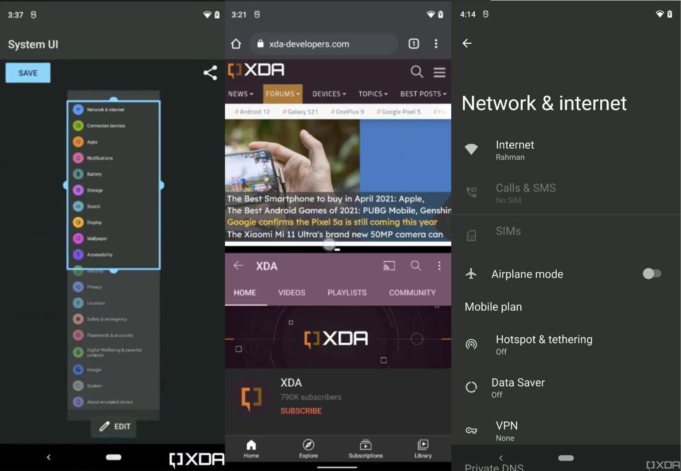Image resolution: width=681 pixels, height=471 pixels.
Task: Switch to the PLAYLISTS tab
Action: tap(347, 293)
